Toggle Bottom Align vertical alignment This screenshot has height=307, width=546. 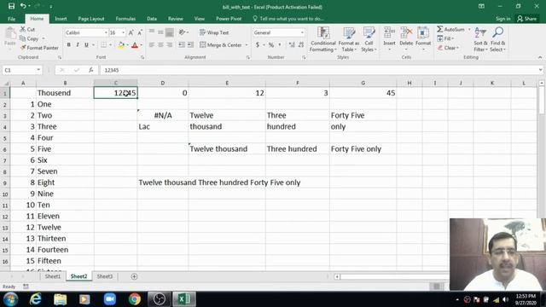tap(169, 32)
